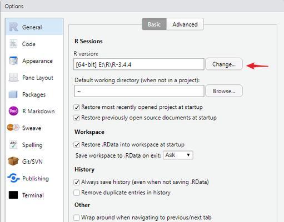
Task: Select the Git/SVN box icon
Action: 13,161
